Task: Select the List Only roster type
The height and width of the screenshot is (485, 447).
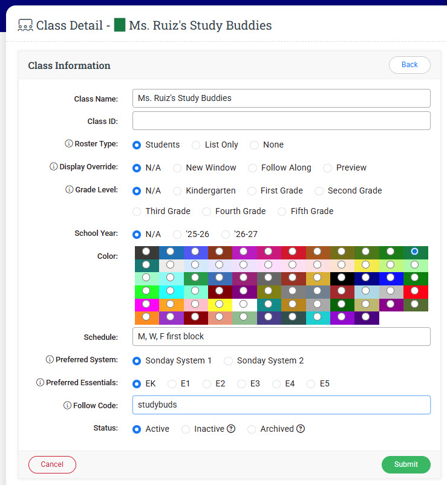Action: point(196,145)
